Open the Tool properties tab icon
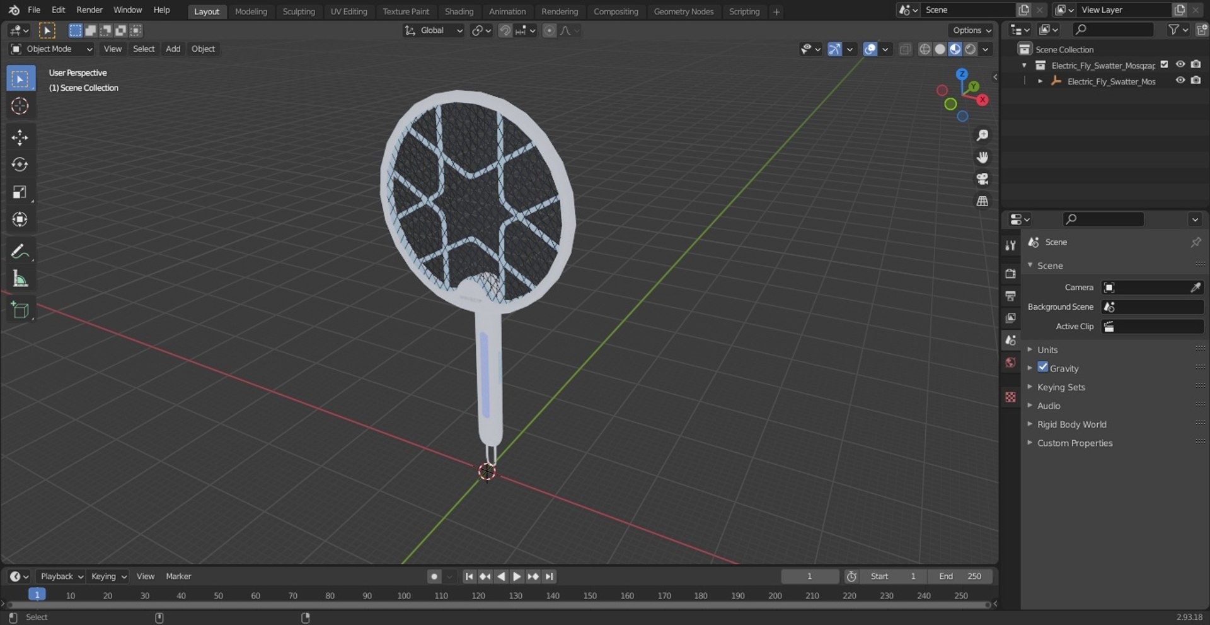The image size is (1210, 625). (1011, 245)
